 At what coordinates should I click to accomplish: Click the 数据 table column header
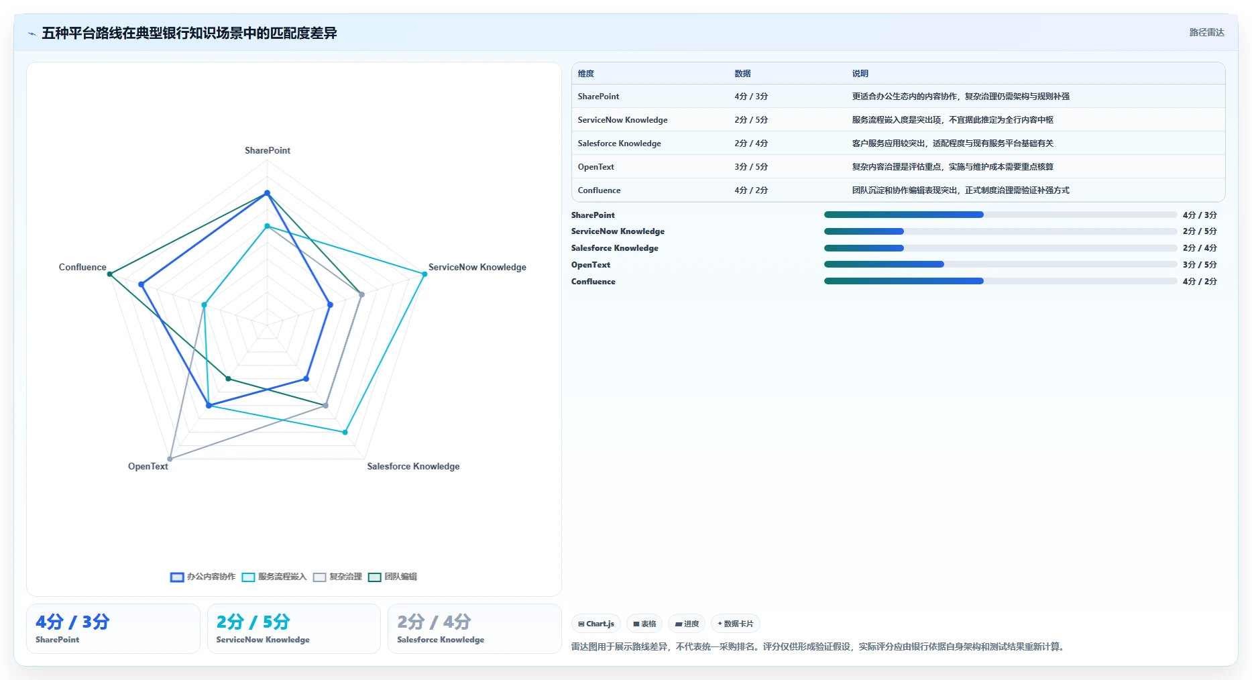tap(742, 74)
